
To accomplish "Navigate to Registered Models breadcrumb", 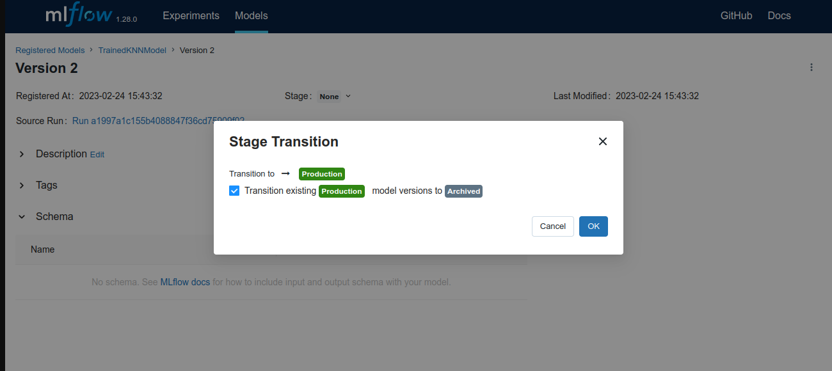I will pos(50,50).
